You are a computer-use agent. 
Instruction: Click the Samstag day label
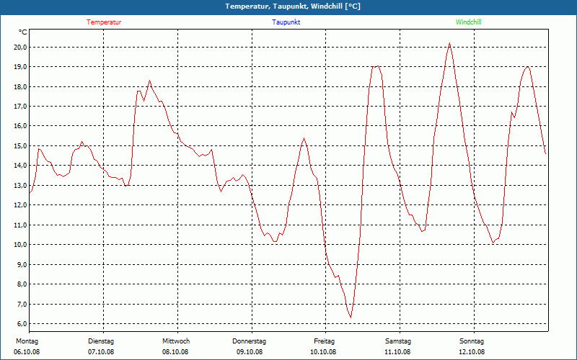(398, 341)
